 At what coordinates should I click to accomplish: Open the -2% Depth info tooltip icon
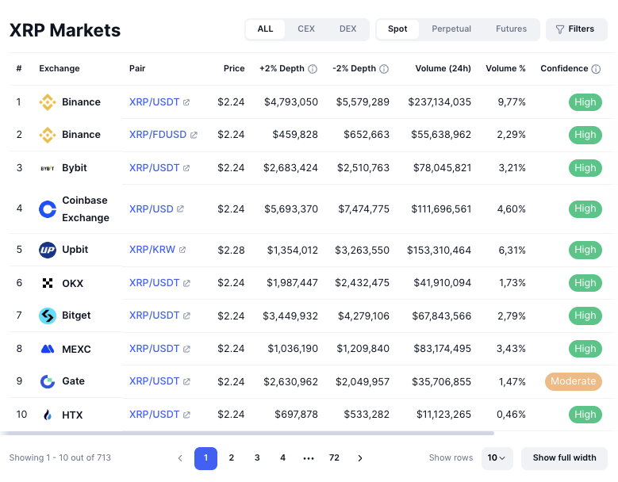point(384,69)
